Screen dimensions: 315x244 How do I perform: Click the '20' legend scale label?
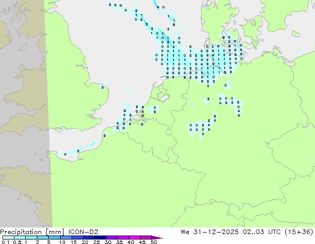[x=85, y=242]
